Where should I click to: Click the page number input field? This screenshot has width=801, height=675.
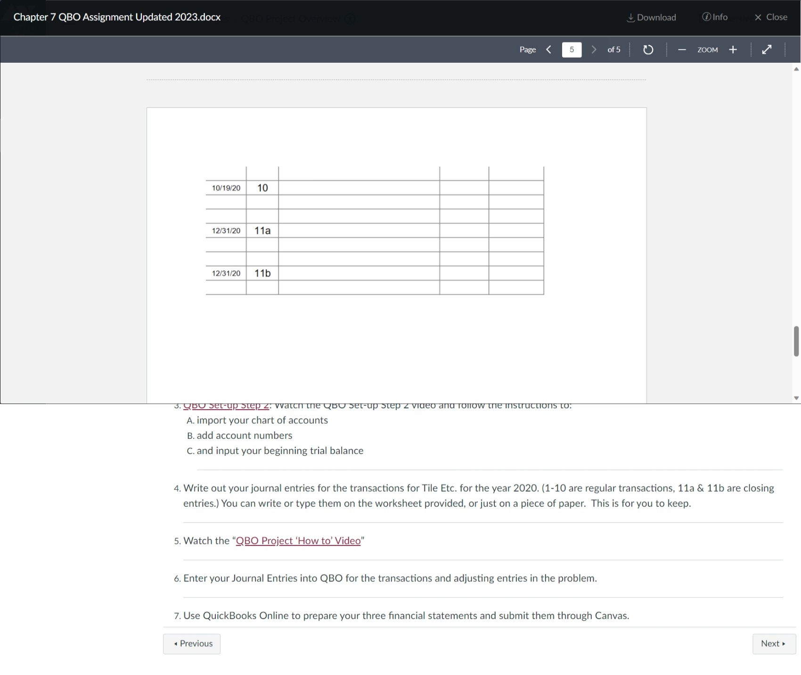pyautogui.click(x=571, y=49)
